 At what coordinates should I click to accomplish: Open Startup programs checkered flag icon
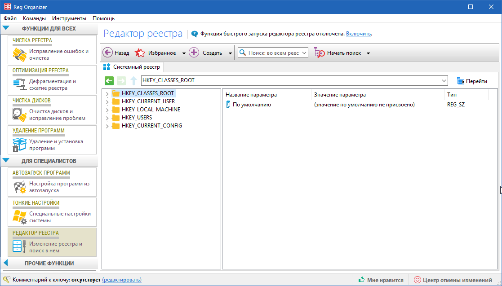[19, 187]
